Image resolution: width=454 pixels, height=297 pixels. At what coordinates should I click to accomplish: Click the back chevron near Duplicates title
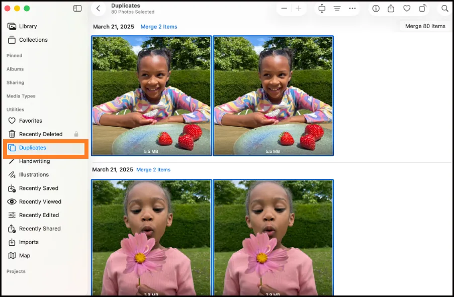pos(98,8)
